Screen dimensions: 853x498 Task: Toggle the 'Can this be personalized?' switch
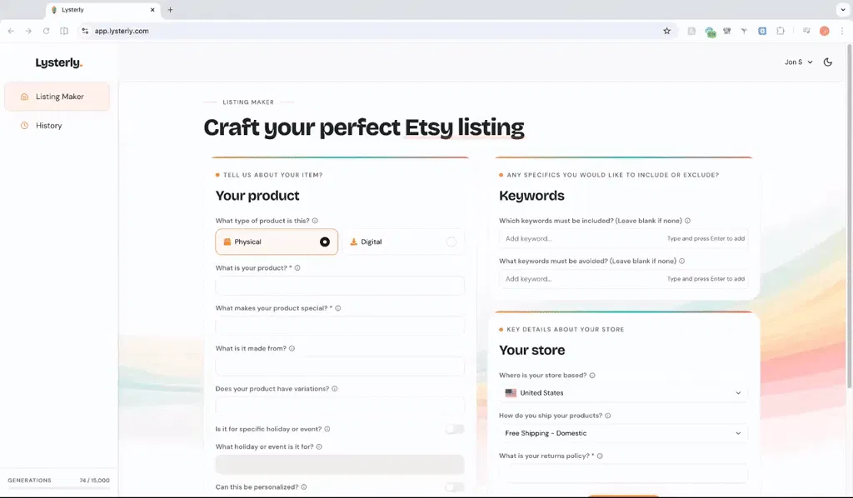[x=455, y=487]
